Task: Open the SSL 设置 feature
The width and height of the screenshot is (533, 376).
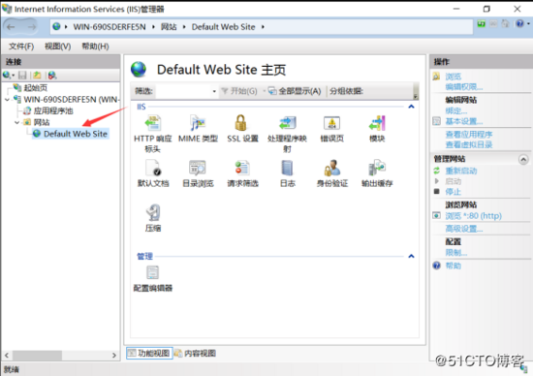Action: (242, 129)
